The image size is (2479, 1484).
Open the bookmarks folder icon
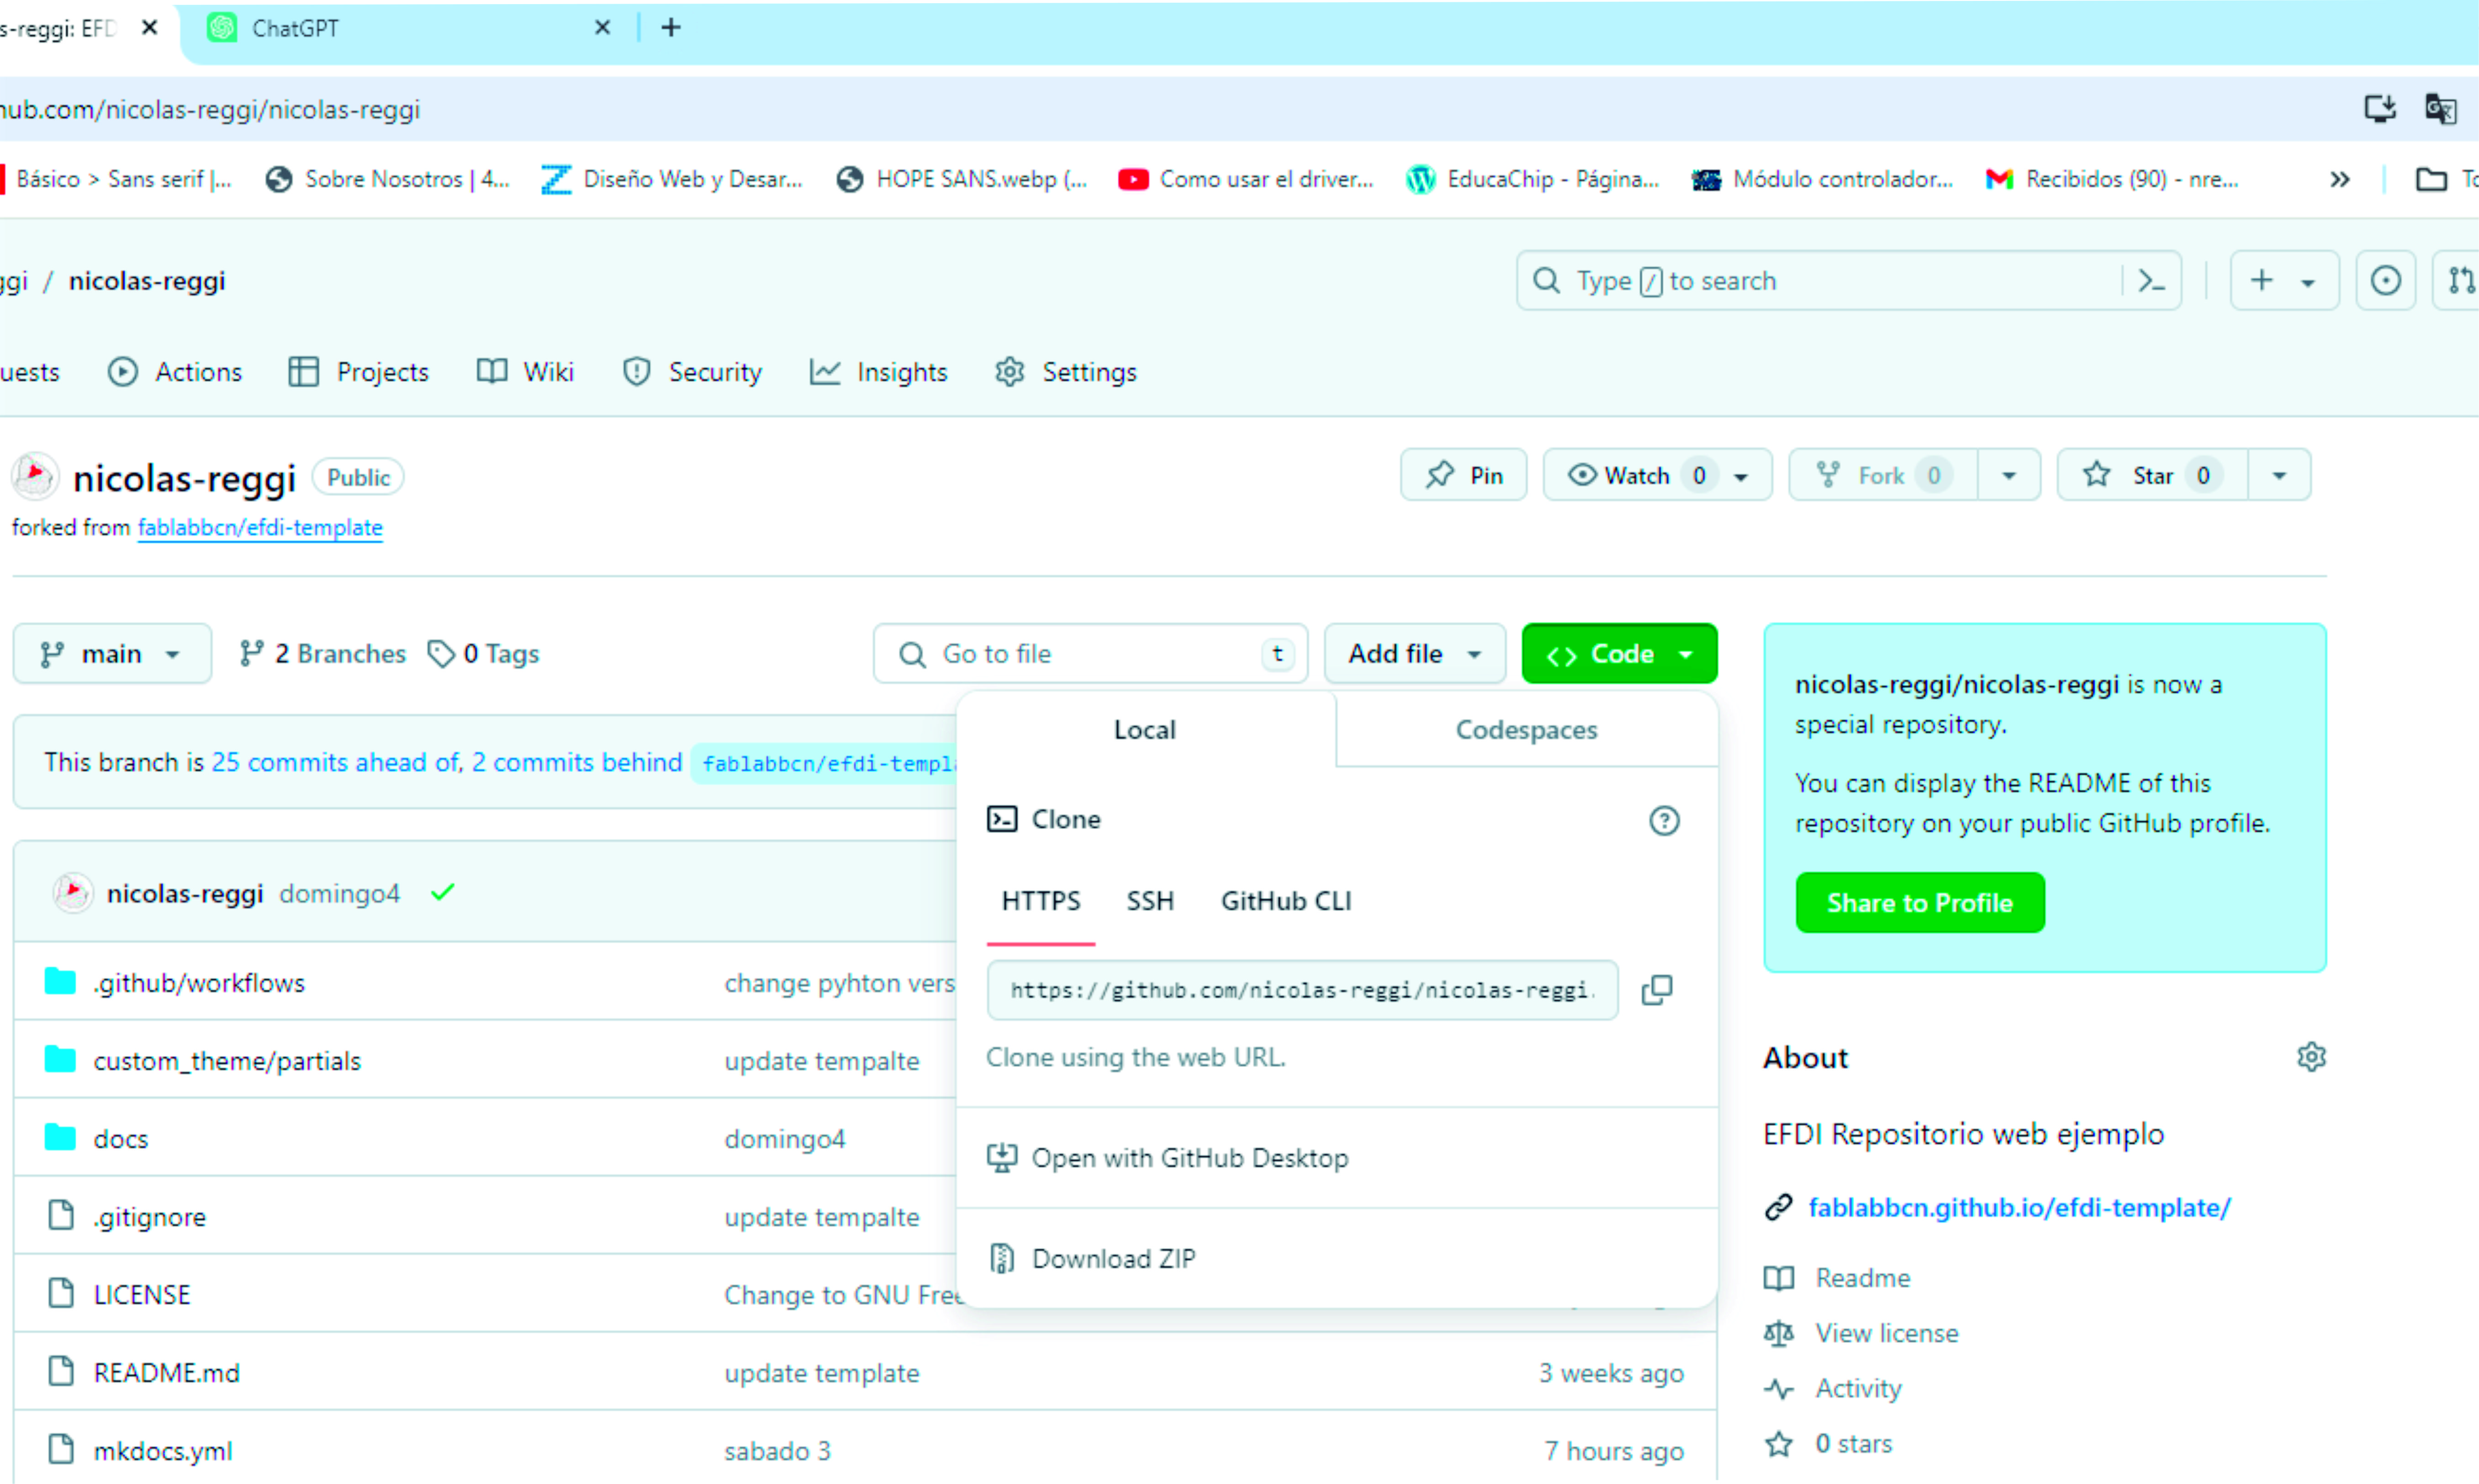pos(2431,180)
